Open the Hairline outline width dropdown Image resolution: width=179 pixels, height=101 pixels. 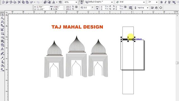pos(148,8)
